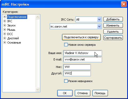Enable Новое окно сервера checkbox
128x99 pixels.
click(x=66, y=45)
